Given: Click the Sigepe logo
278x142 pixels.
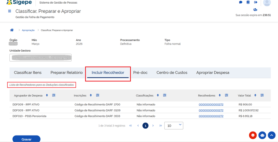Looking at the screenshot, I should click(19, 2).
